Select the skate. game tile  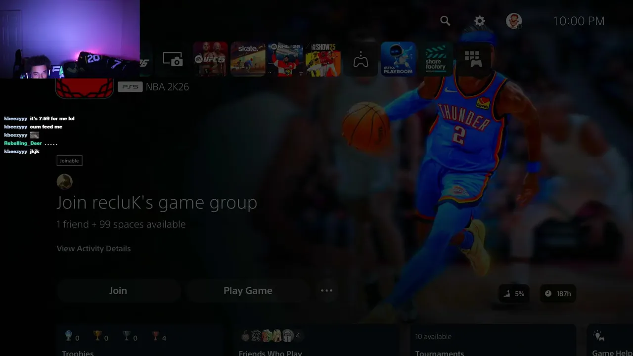(248, 59)
